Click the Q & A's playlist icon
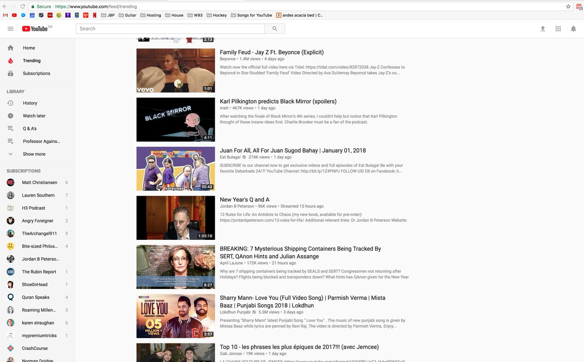 (x=11, y=128)
